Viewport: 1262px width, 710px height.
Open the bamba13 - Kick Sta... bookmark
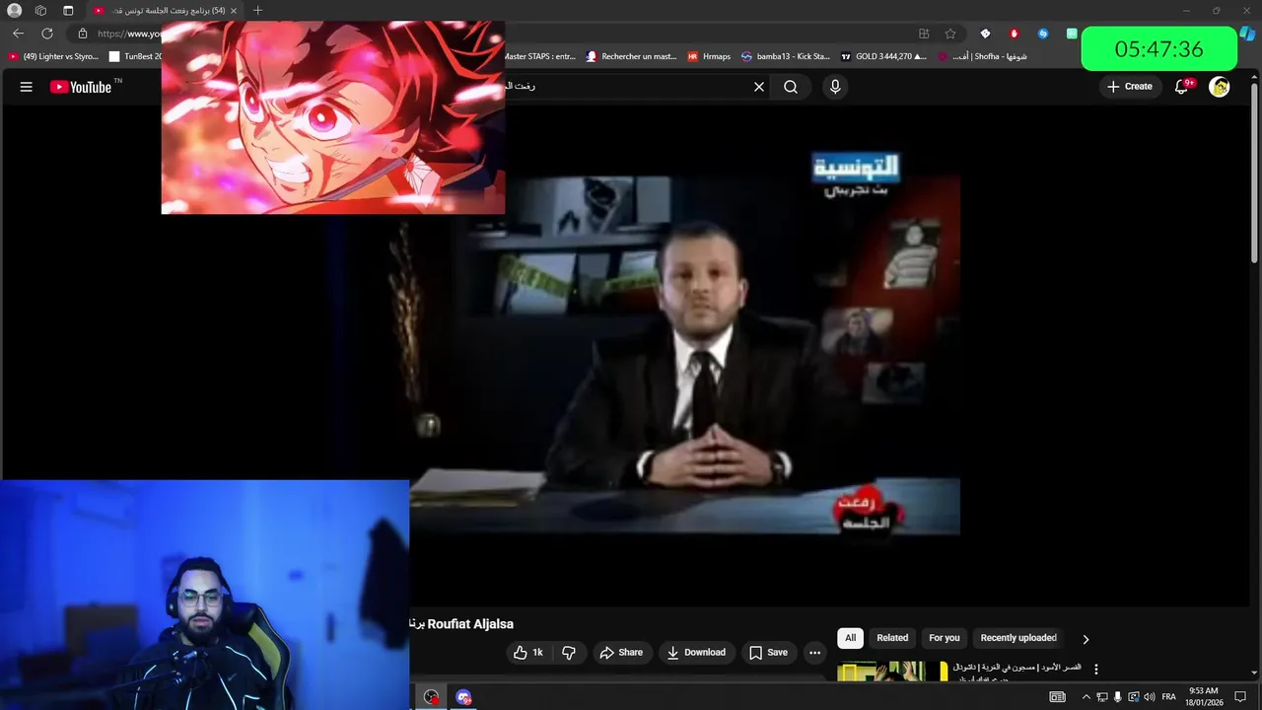tap(786, 56)
